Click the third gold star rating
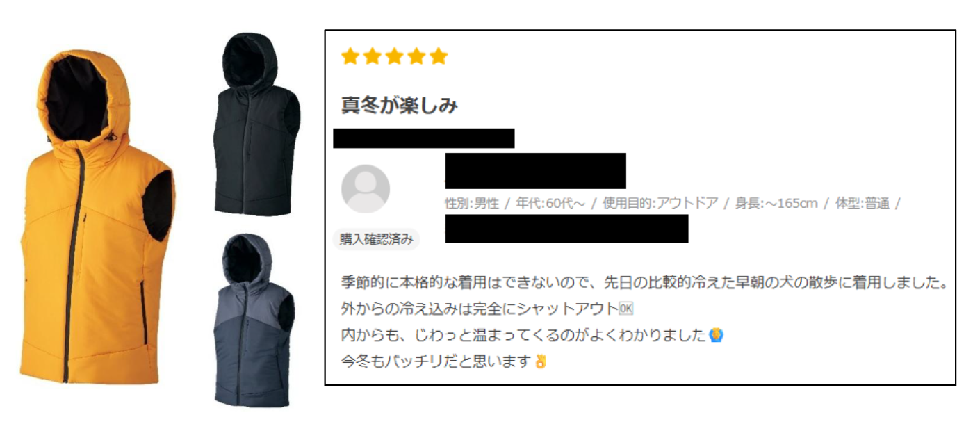 tap(394, 56)
